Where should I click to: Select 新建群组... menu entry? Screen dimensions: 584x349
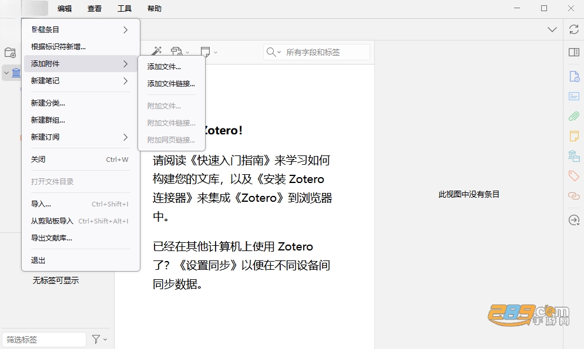coord(81,120)
